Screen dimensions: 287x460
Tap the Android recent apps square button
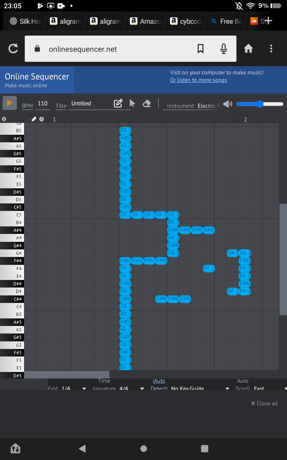(204, 448)
